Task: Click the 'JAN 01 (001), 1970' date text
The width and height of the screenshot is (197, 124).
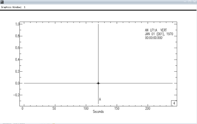Action: [159, 34]
